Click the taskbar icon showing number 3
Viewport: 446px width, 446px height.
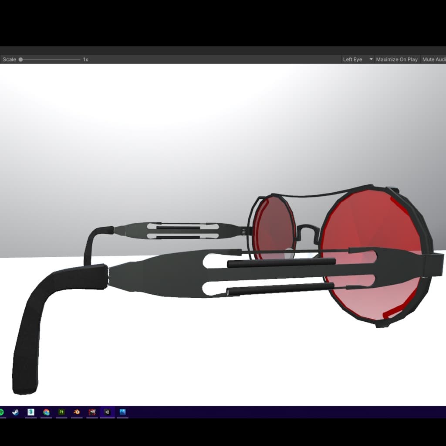31,412
